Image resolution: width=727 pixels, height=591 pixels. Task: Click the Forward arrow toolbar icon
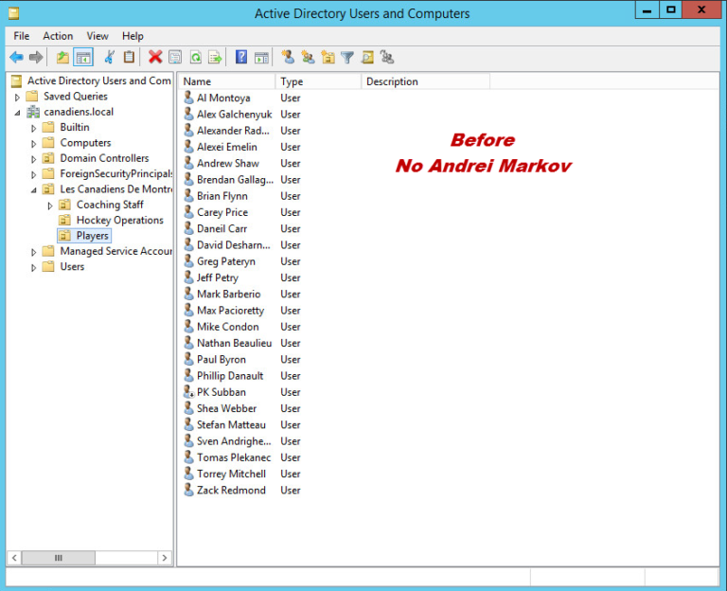point(36,58)
